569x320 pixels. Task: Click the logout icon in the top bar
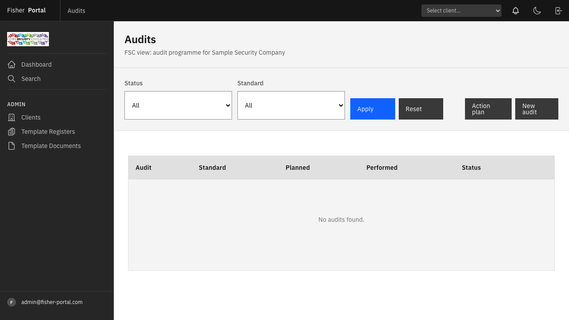pos(558,10)
